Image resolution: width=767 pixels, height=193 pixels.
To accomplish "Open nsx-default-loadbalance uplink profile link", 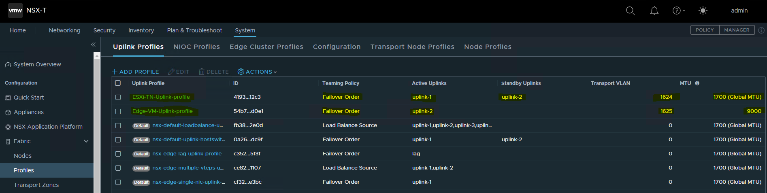I will tap(188, 125).
